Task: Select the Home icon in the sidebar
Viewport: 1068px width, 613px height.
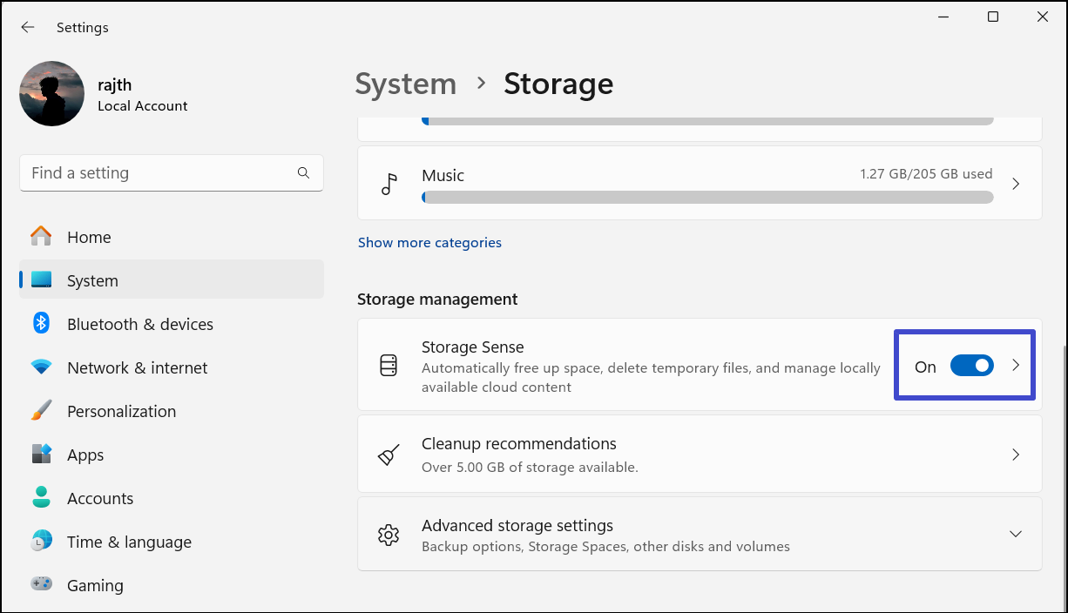Action: pos(41,236)
